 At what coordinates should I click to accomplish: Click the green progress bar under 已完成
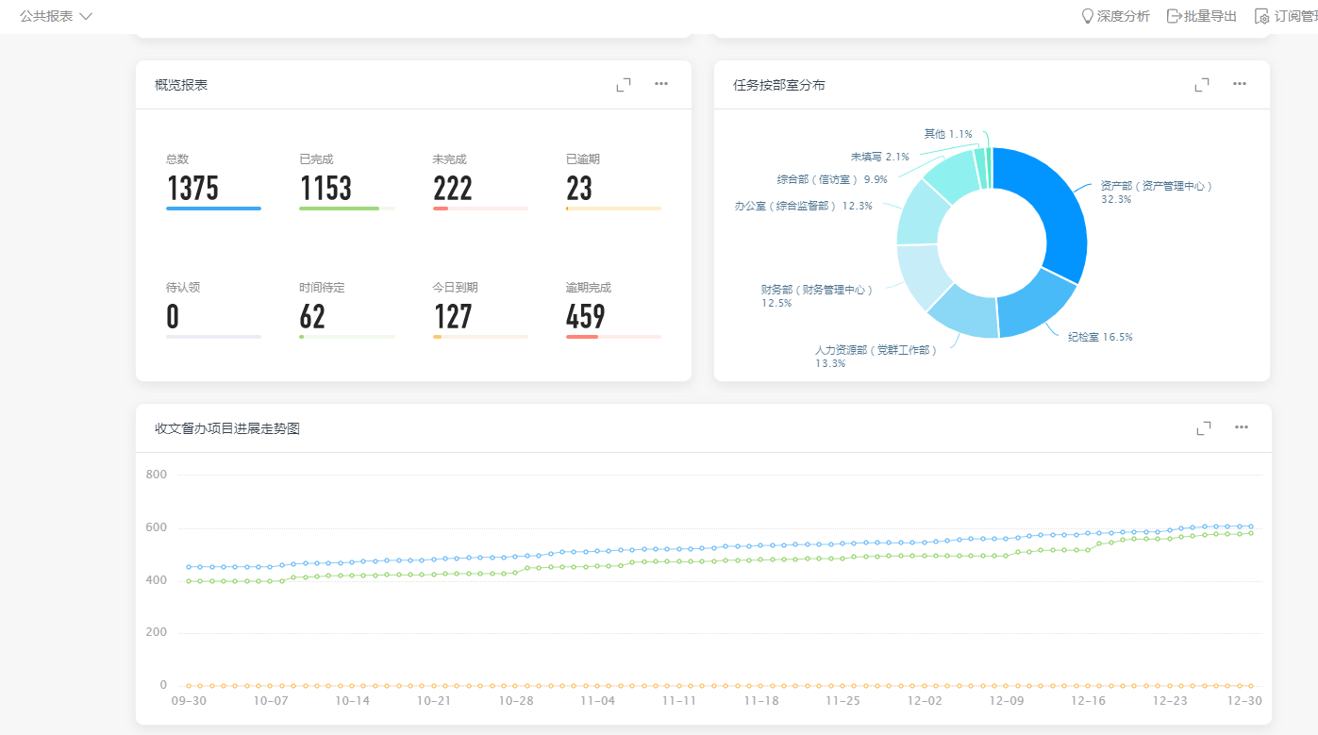coord(340,209)
